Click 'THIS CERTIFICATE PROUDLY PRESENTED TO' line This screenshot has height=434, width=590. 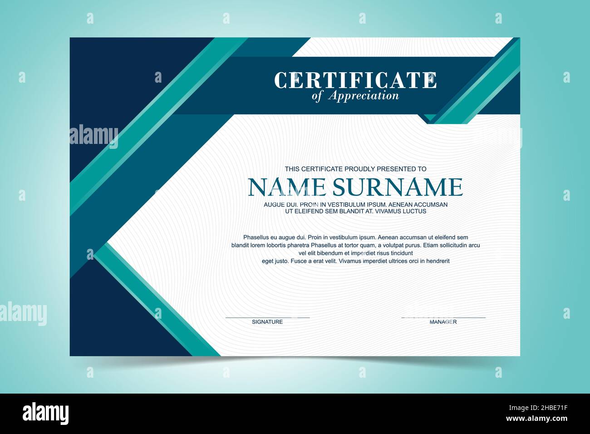click(x=355, y=169)
